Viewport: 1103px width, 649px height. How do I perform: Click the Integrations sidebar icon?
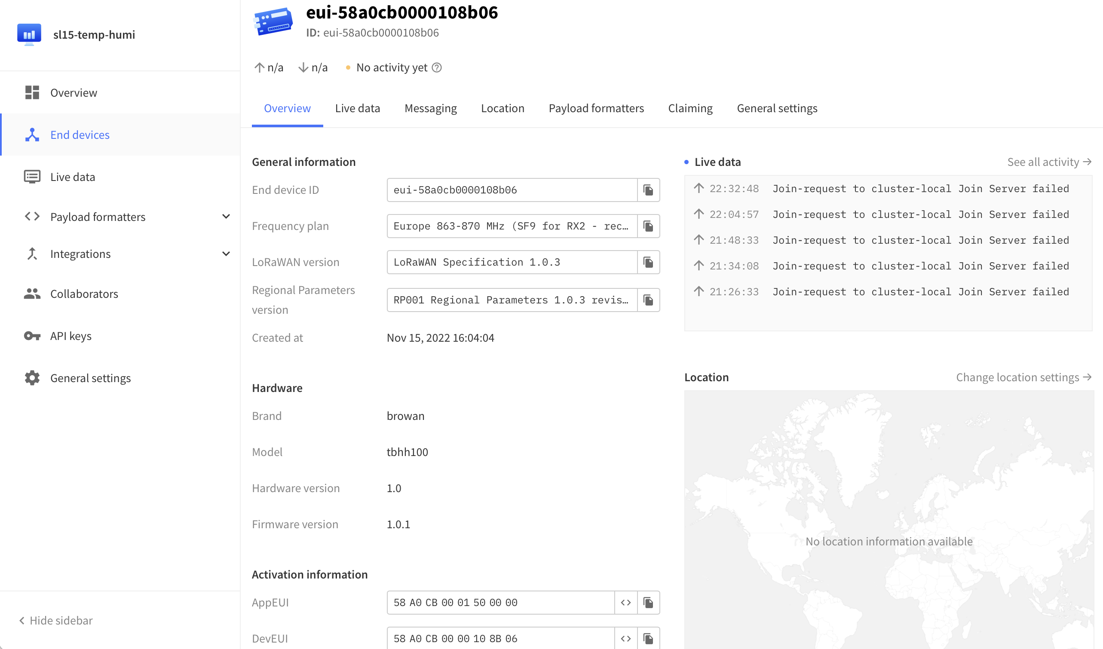(32, 253)
